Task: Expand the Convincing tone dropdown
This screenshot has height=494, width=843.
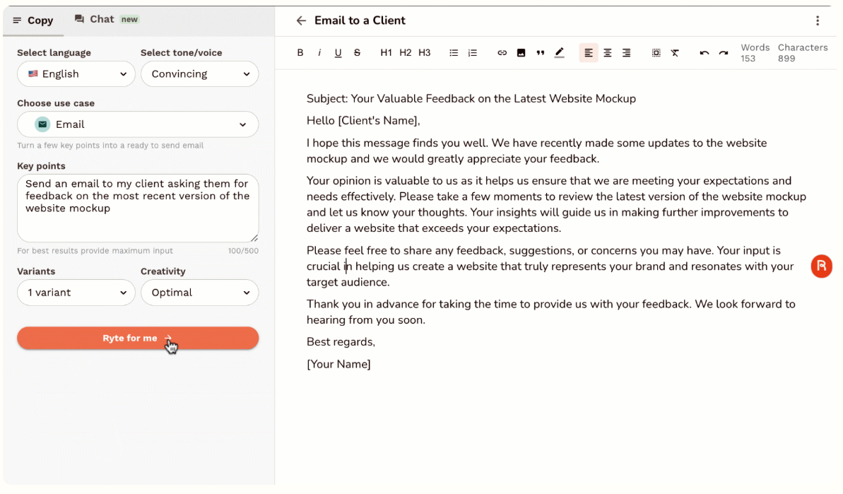Action: pos(200,74)
